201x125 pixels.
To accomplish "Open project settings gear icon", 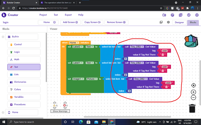I will 168,22.
